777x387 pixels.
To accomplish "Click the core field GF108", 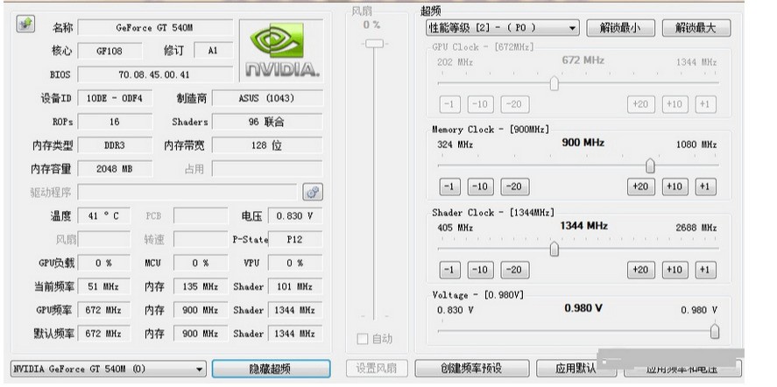I will tap(110, 51).
